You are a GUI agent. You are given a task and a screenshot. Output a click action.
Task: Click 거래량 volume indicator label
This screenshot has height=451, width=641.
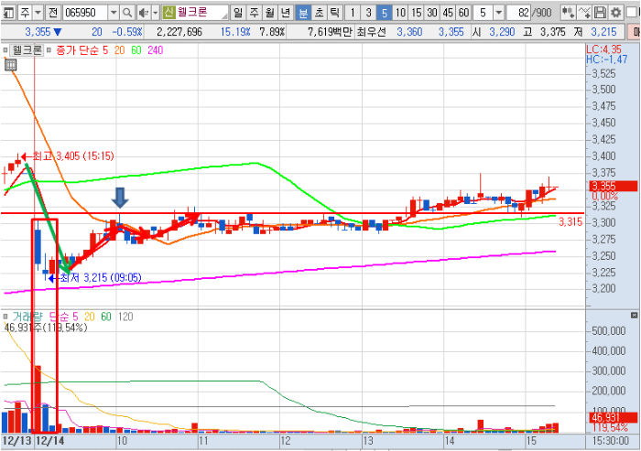tap(27, 317)
